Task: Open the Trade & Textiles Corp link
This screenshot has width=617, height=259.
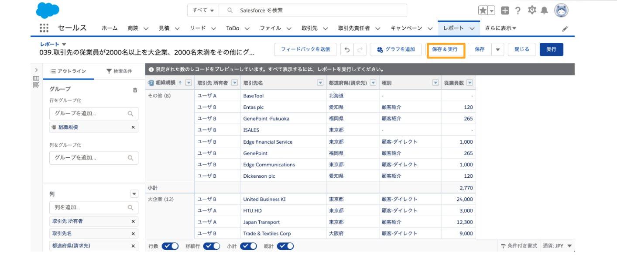Action: pyautogui.click(x=267, y=233)
